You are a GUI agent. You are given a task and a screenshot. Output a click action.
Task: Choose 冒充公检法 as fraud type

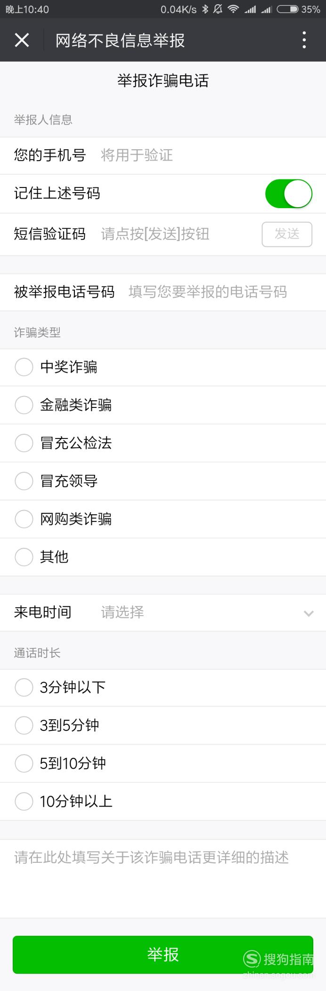pyautogui.click(x=24, y=443)
